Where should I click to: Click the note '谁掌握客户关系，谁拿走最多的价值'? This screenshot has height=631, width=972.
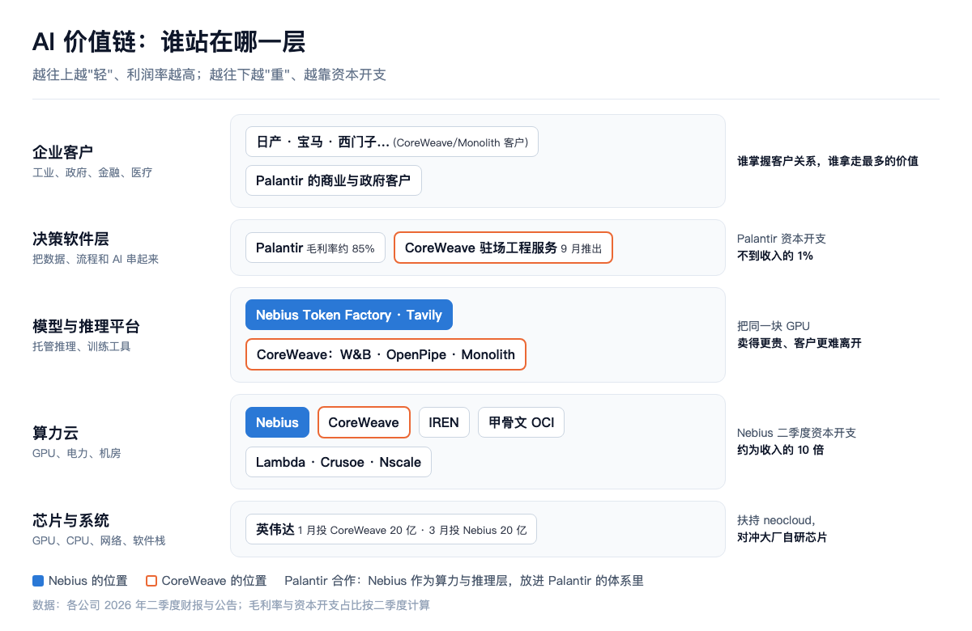(828, 161)
